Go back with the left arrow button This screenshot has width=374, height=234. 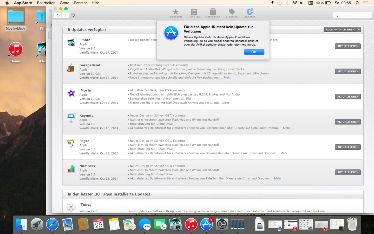(x=58, y=15)
